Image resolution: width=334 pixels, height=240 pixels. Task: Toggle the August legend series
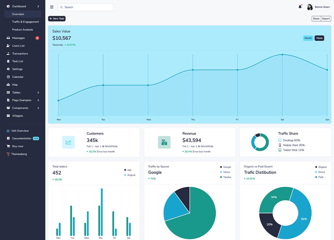pos(130,175)
